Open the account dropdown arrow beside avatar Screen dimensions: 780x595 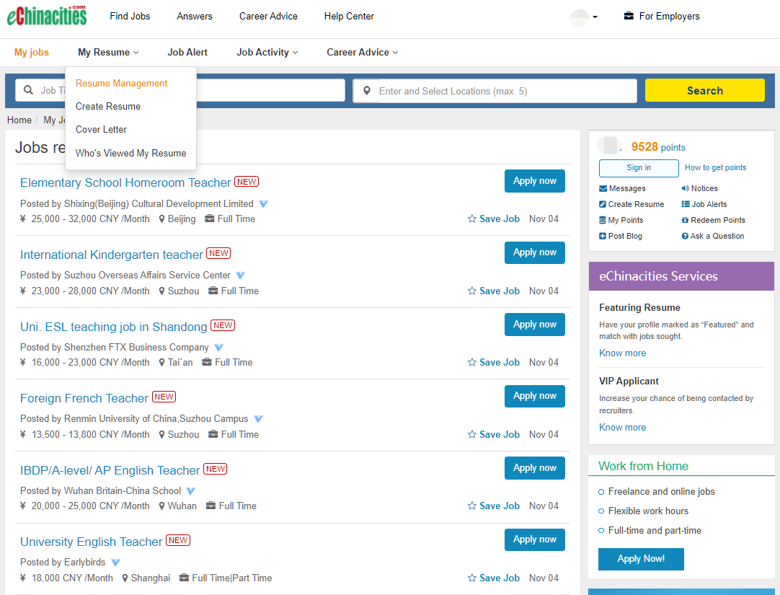[595, 17]
